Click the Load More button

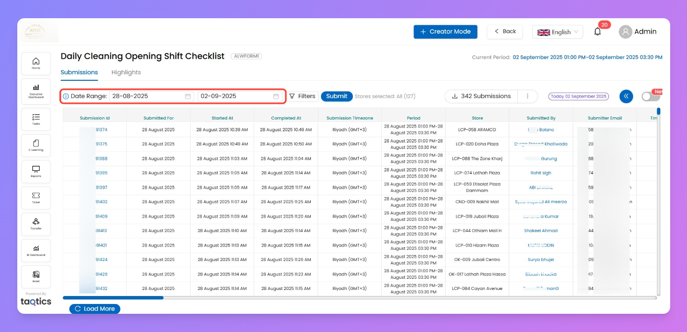click(x=95, y=309)
